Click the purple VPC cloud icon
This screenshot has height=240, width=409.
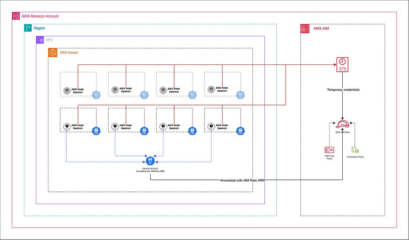40,40
